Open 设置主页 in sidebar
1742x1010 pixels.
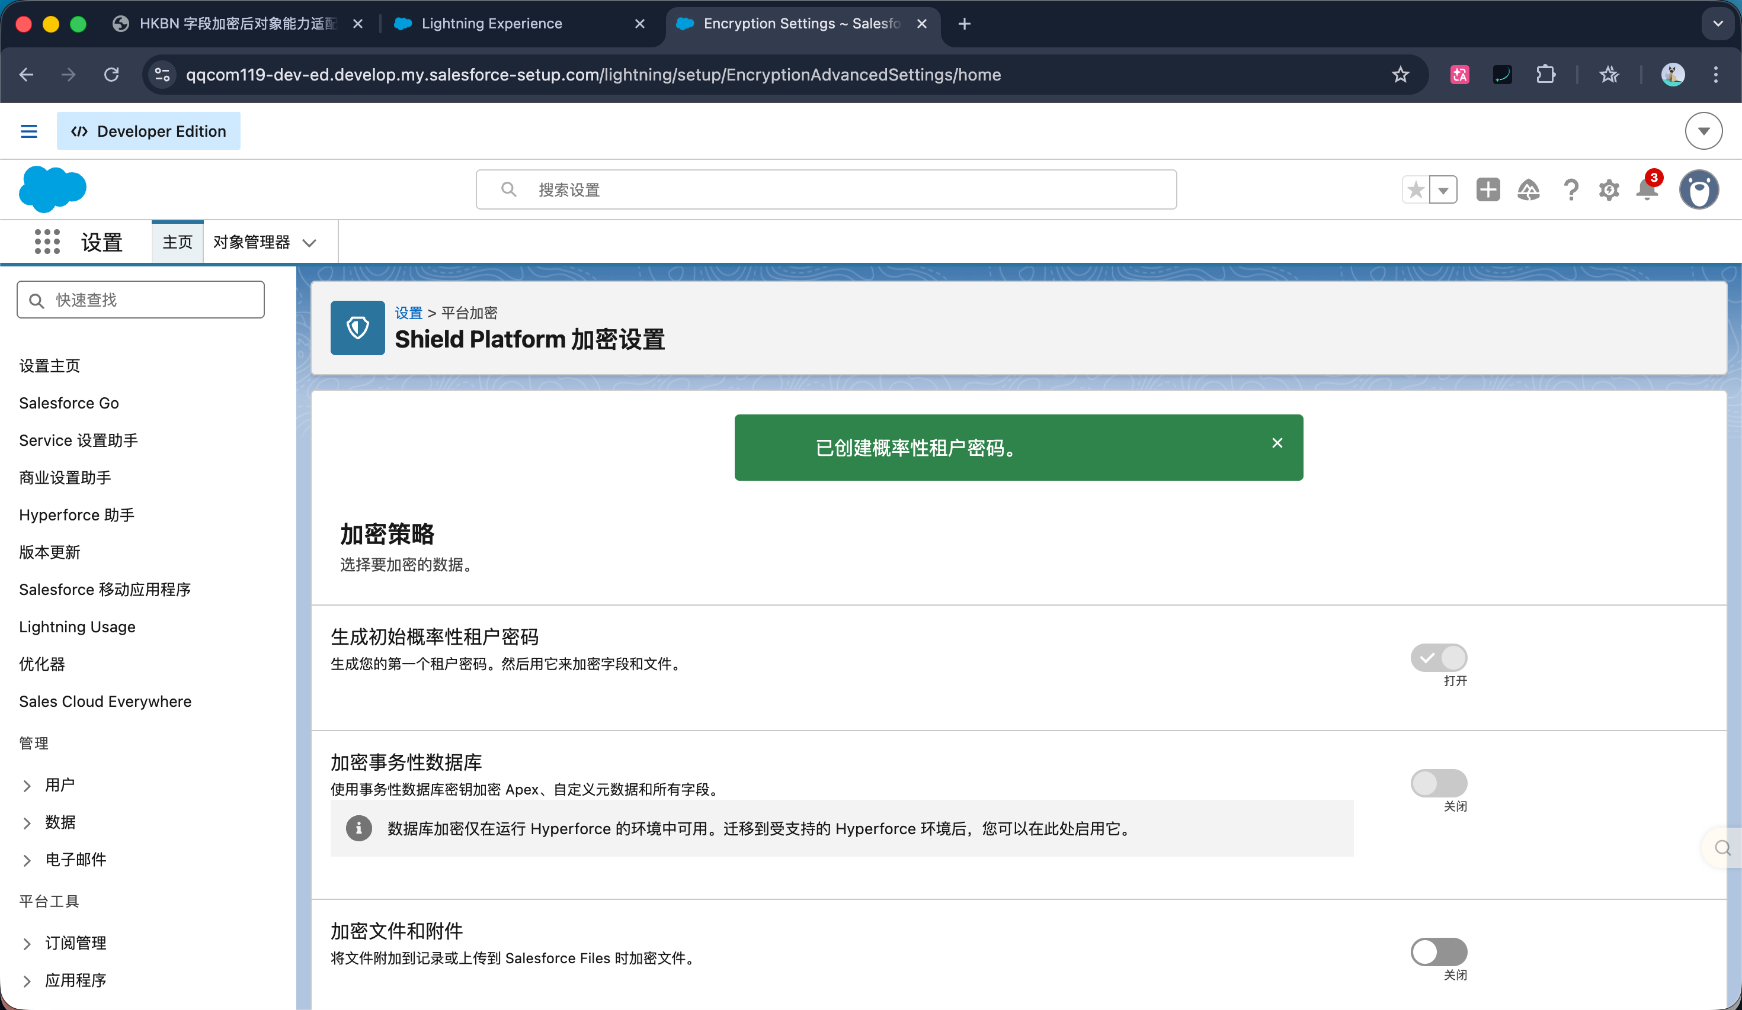tap(50, 365)
